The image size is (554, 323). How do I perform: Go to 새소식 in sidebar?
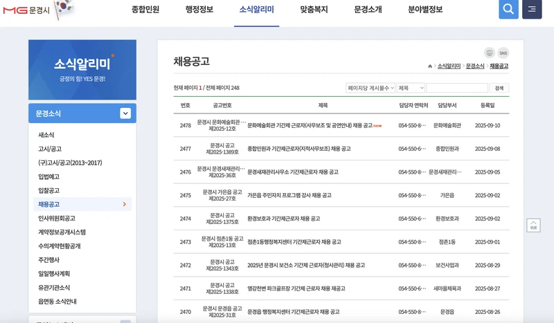pyautogui.click(x=46, y=135)
